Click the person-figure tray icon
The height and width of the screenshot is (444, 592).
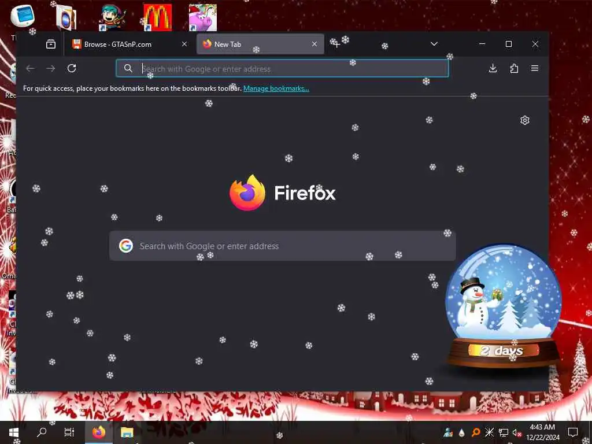point(448,432)
